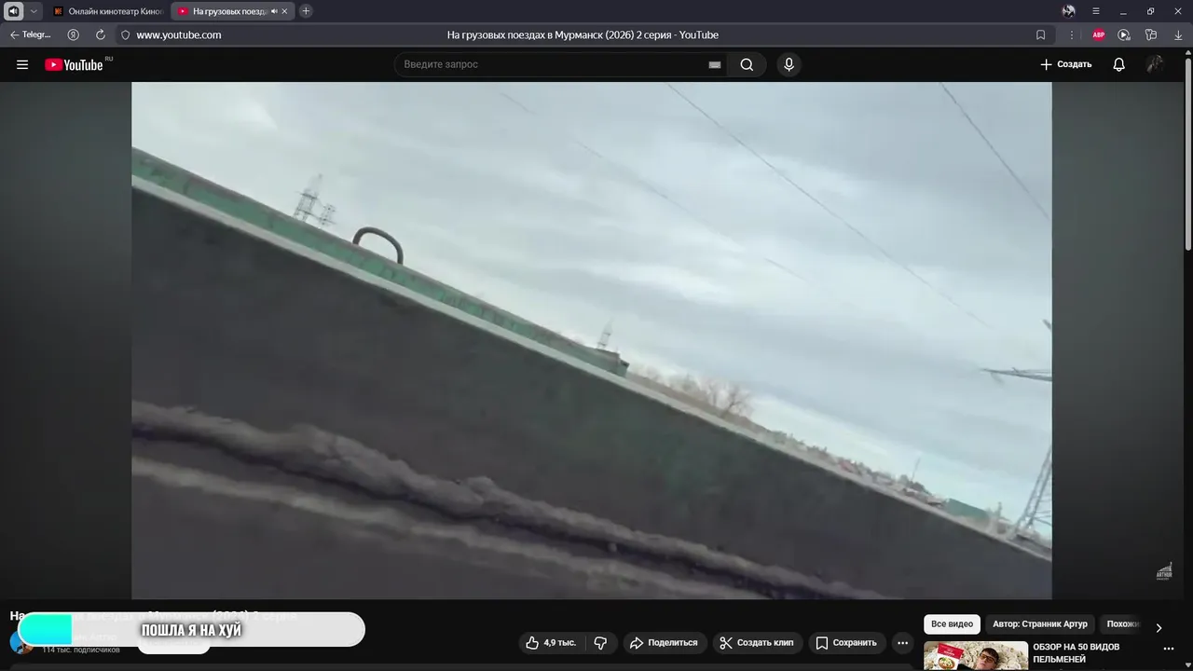Start voice search with microphone icon
The width and height of the screenshot is (1193, 671).
[x=788, y=64]
